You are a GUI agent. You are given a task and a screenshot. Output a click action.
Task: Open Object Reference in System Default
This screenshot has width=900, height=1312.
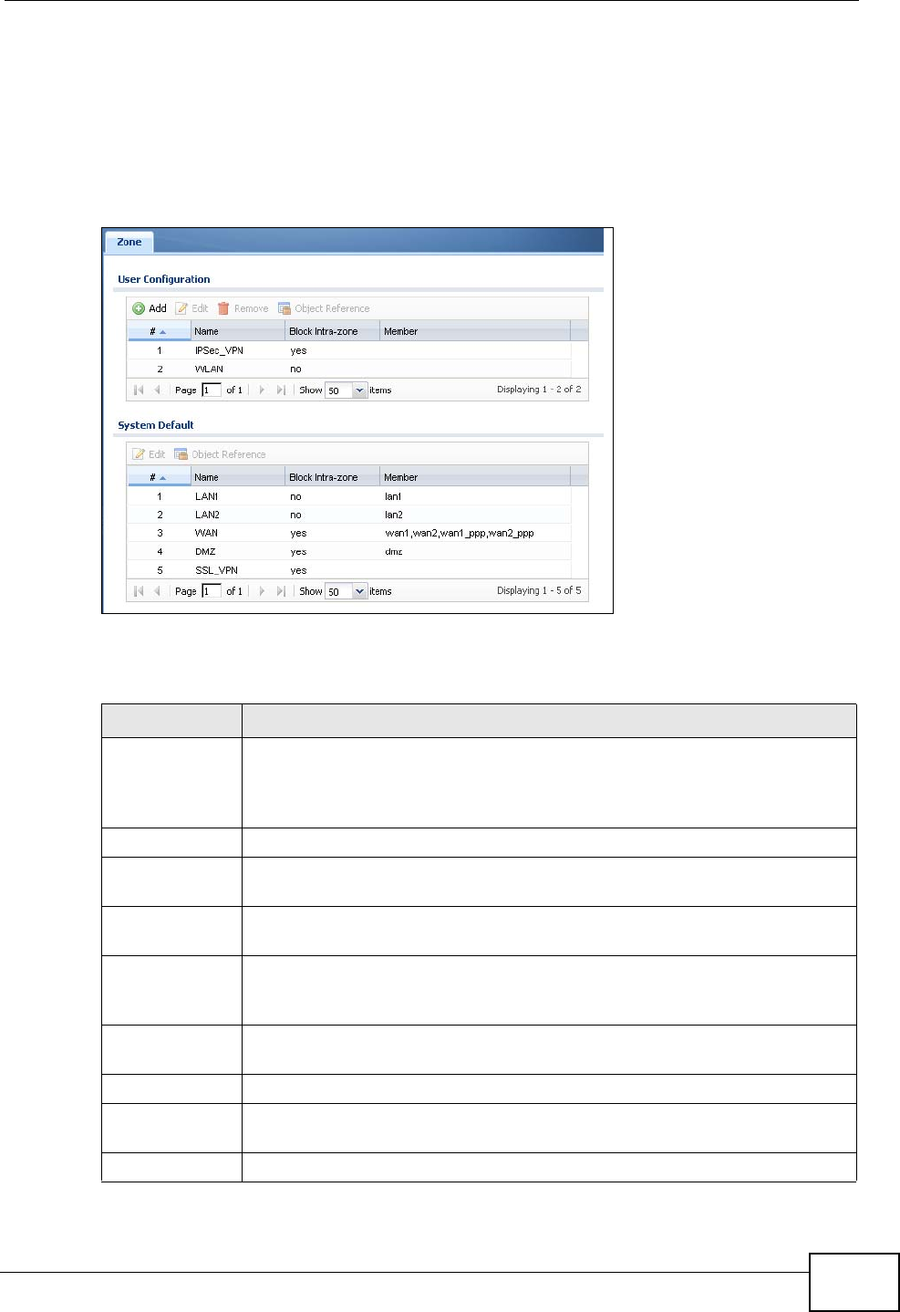[x=220, y=454]
